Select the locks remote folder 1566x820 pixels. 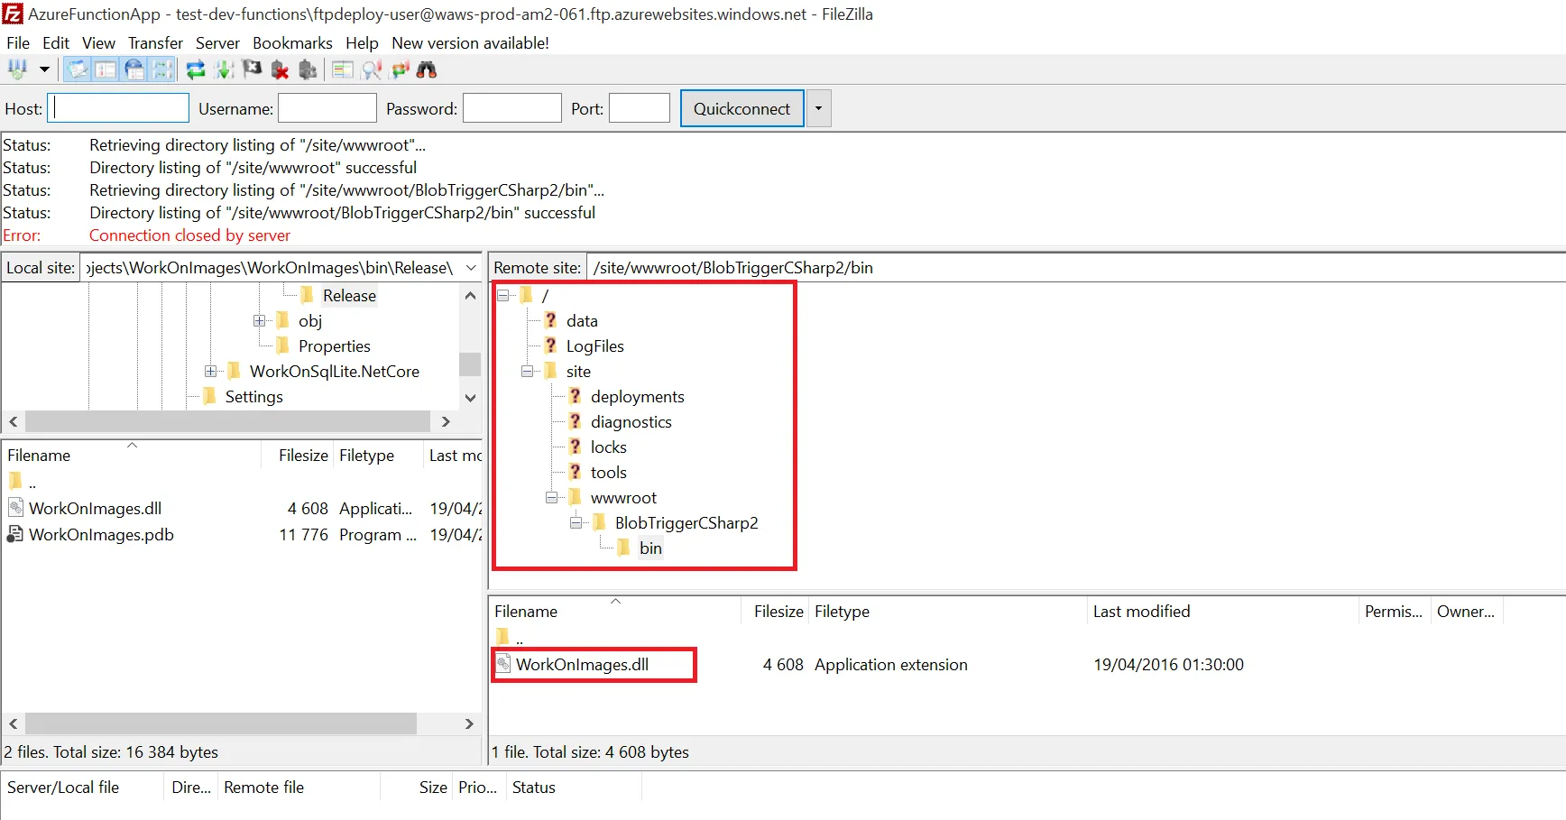point(609,447)
